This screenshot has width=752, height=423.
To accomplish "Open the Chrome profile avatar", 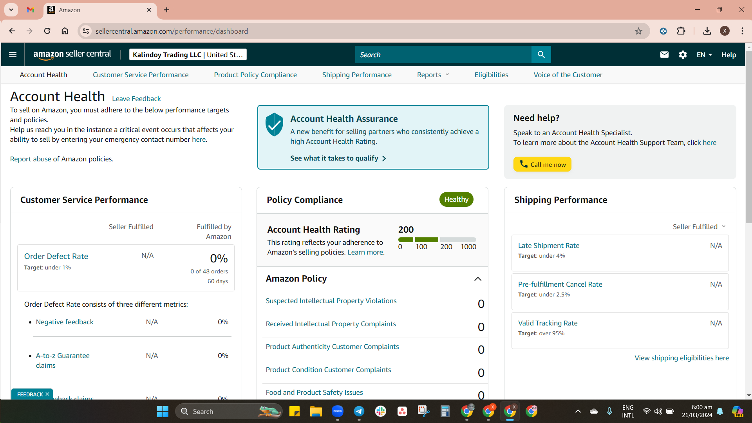I will click(x=725, y=31).
